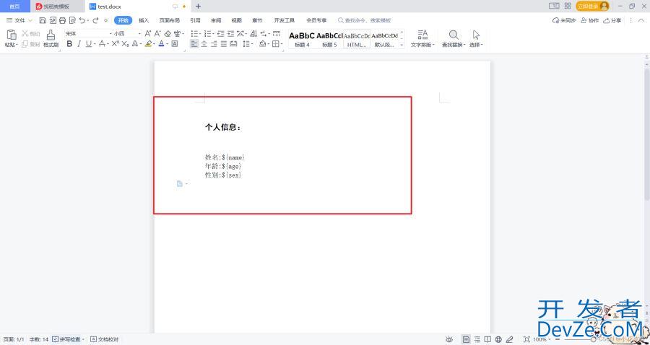Screen dimensions: 650x345
Task: Open the font name dropdown showing 宋体
Action: pyautogui.click(x=87, y=33)
